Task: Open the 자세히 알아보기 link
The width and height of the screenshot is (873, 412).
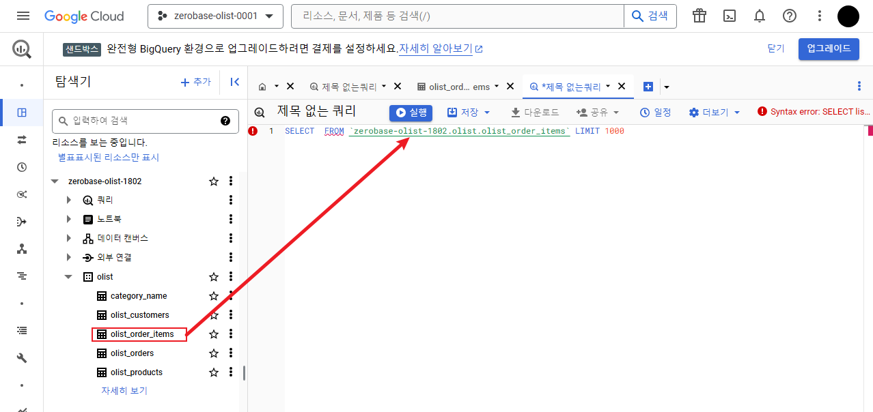Action: tap(441, 48)
